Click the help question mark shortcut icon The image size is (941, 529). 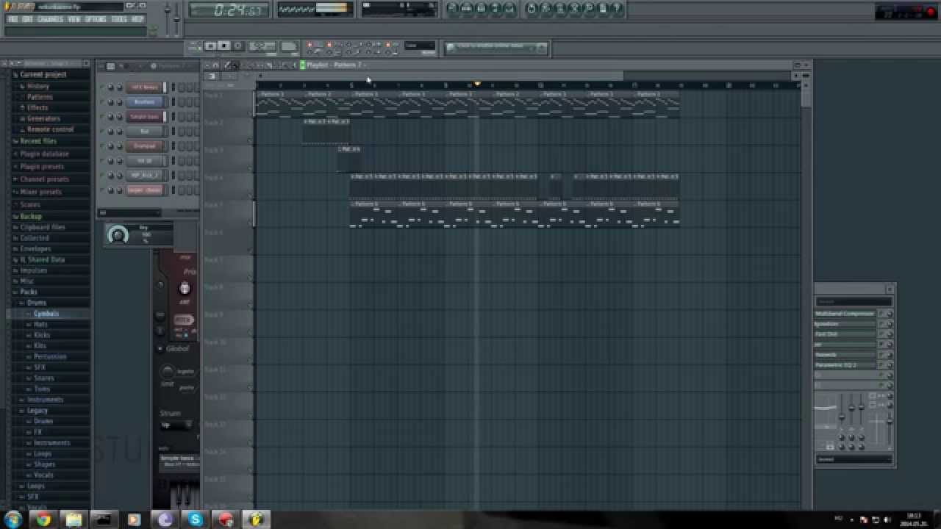[618, 9]
